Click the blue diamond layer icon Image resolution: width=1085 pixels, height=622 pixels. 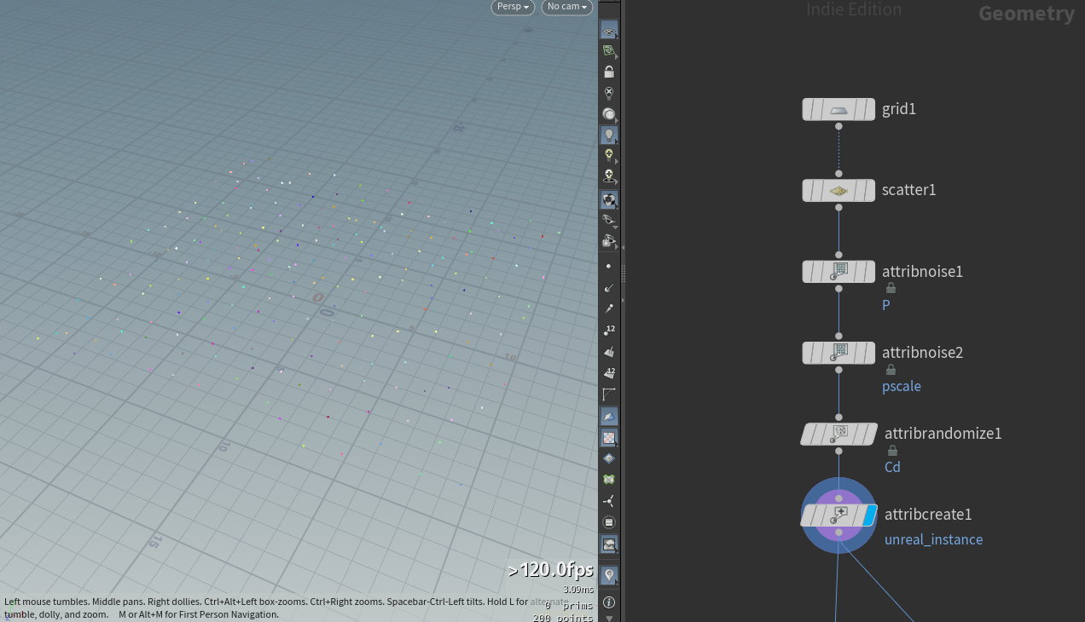pyautogui.click(x=609, y=458)
